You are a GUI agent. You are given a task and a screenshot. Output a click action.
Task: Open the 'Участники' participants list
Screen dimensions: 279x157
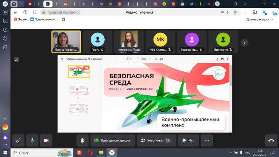point(157,140)
